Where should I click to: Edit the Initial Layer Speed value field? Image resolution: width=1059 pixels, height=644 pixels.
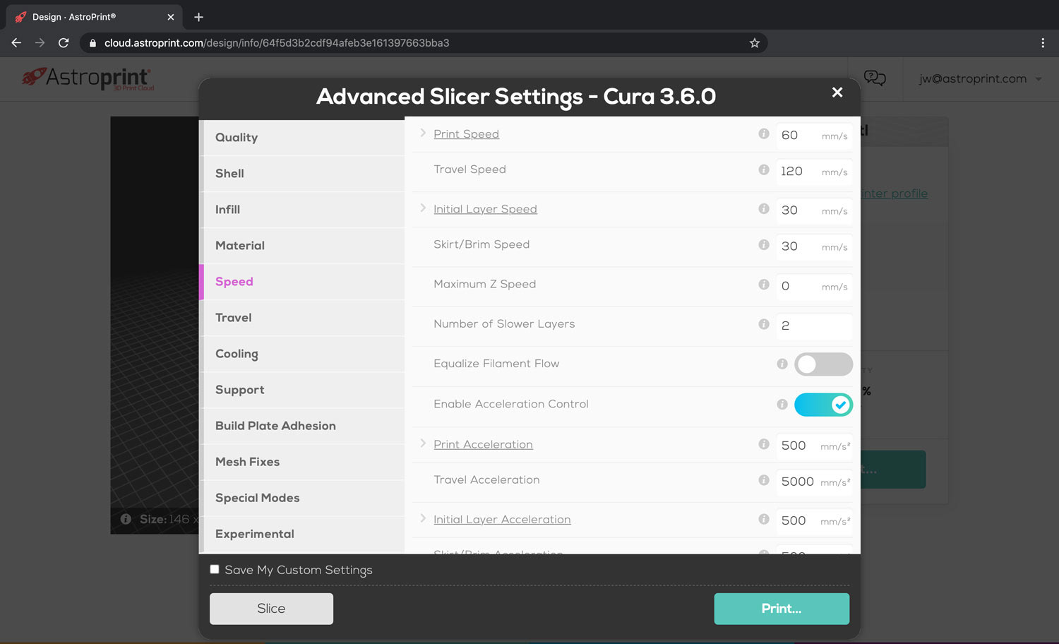[814, 210]
